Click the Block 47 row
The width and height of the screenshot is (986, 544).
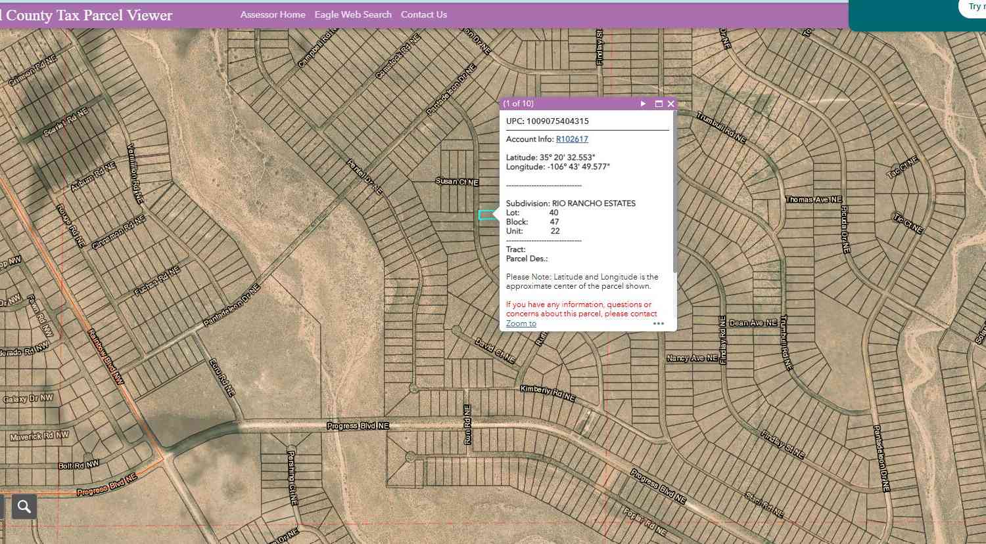(532, 222)
